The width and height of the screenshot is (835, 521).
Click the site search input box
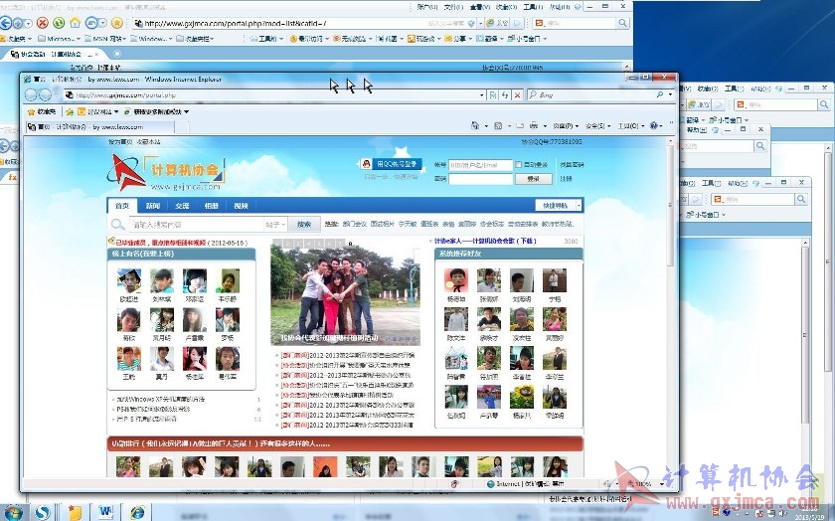pos(196,225)
